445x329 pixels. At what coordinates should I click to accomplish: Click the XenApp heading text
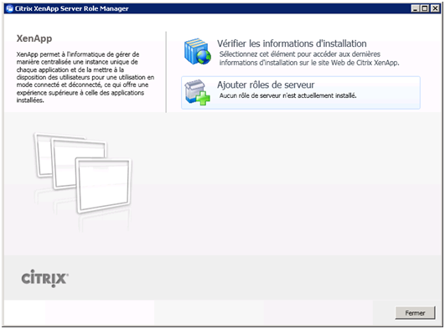(34, 39)
